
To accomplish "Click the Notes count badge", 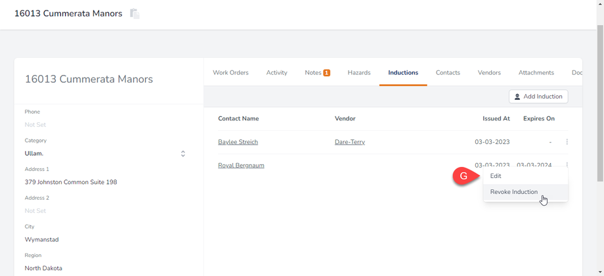I will point(326,73).
